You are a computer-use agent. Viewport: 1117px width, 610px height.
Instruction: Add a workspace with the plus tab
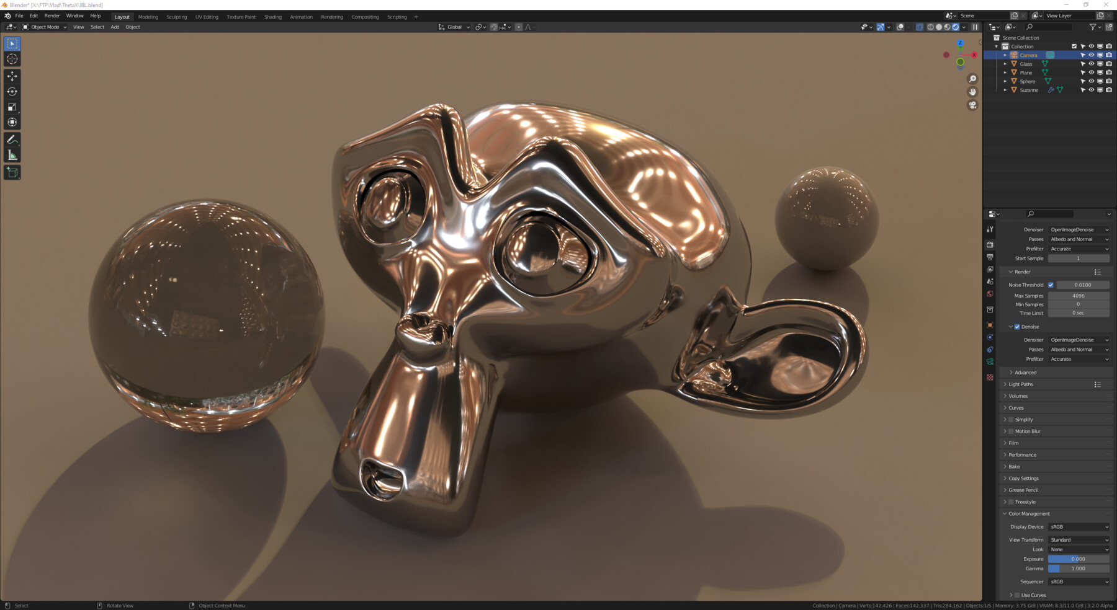click(416, 17)
